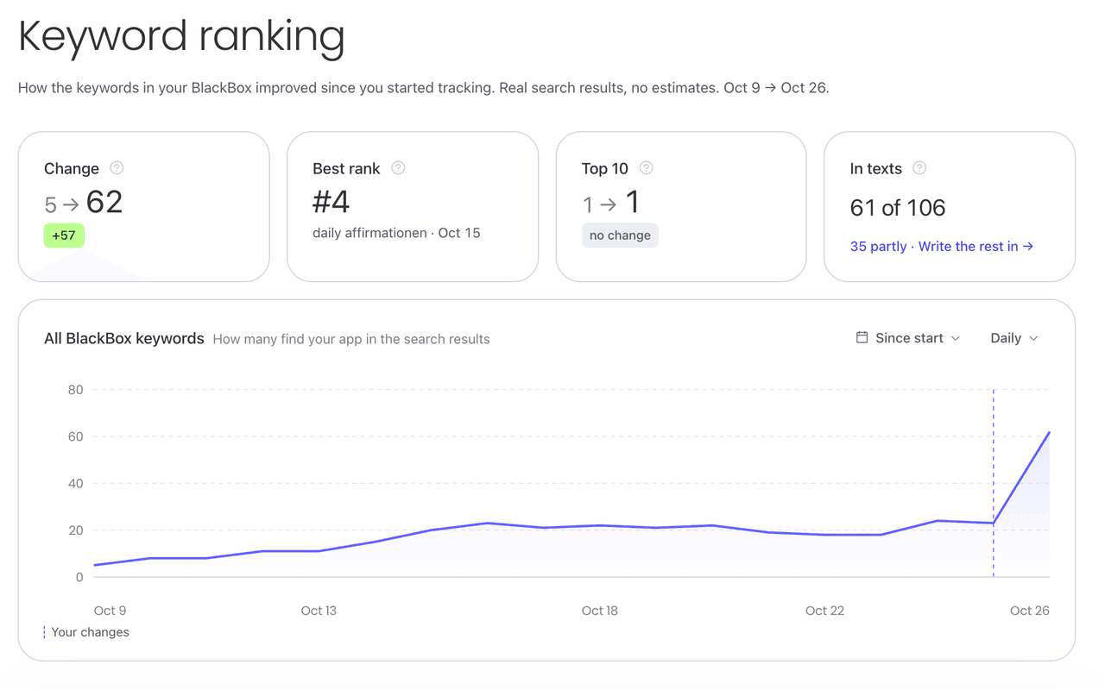Click the help icon beside In texts
This screenshot has width=1105, height=690.
point(919,168)
